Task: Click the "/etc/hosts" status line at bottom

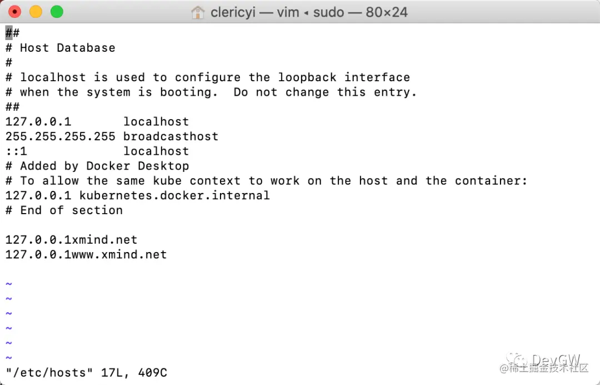Action: [86, 372]
